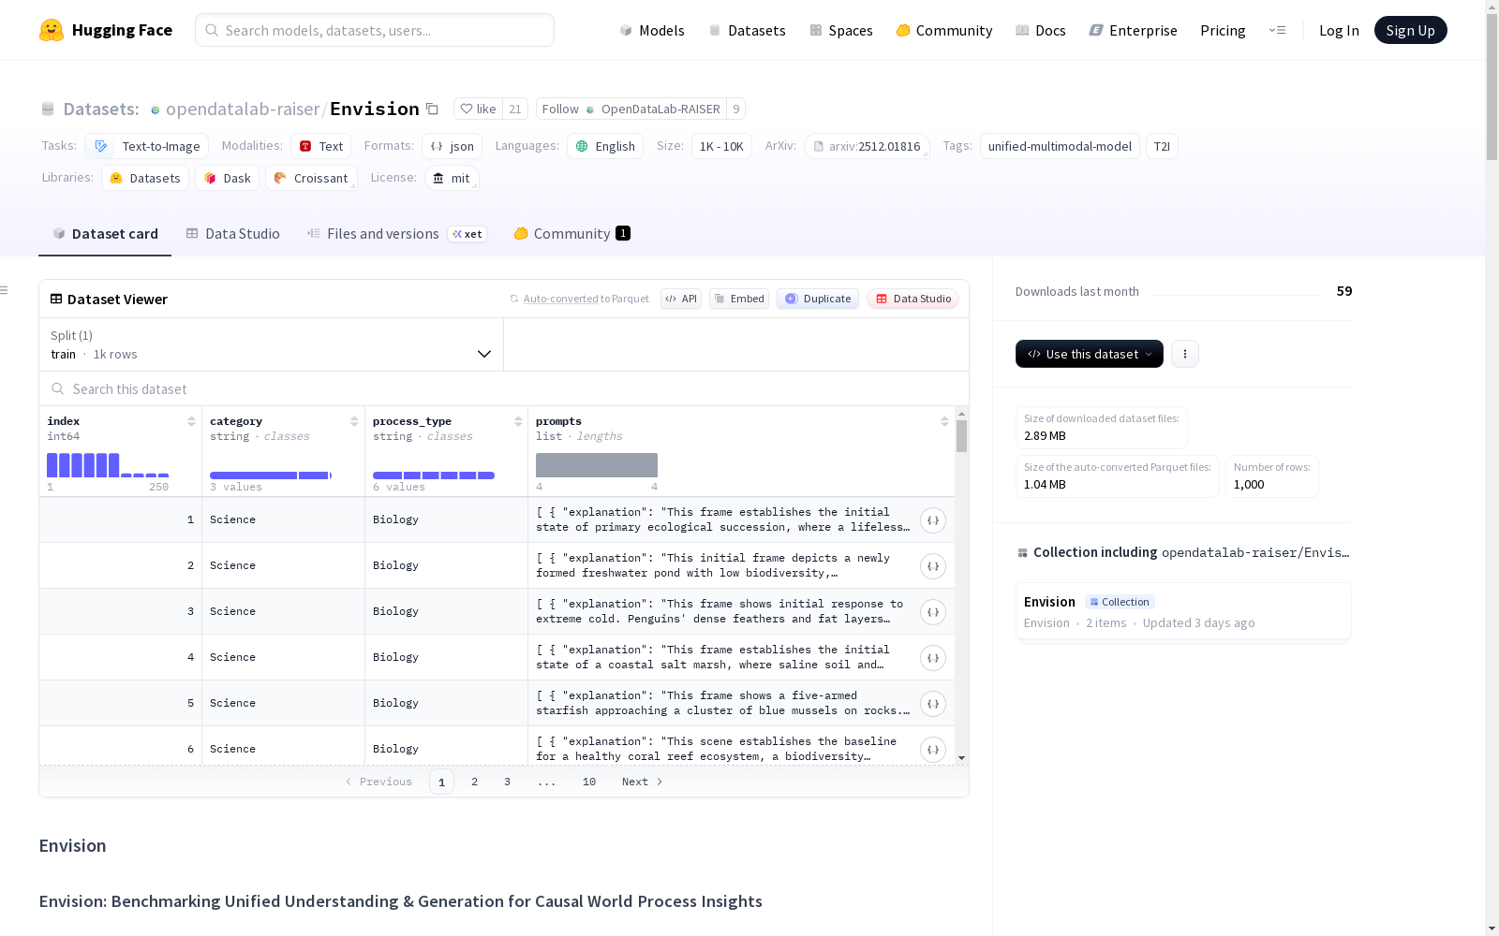The image size is (1499, 936).
Task: Click the dataset table vertical scrollbar thumb
Action: 961,436
